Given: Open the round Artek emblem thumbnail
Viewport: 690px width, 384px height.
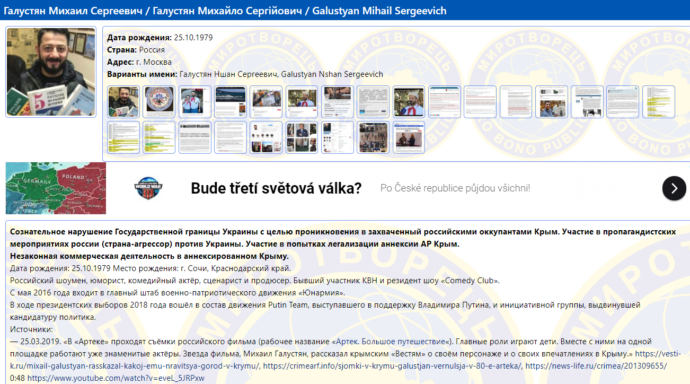Looking at the screenshot, I should coord(160,102).
